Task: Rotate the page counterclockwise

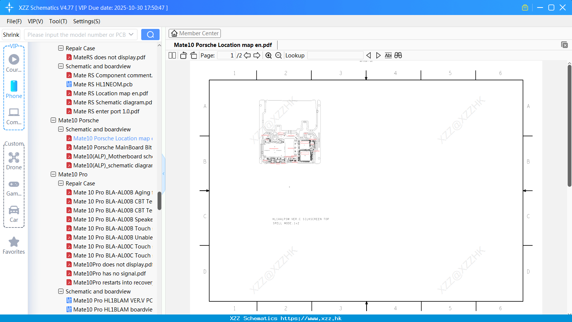Action: point(183,55)
